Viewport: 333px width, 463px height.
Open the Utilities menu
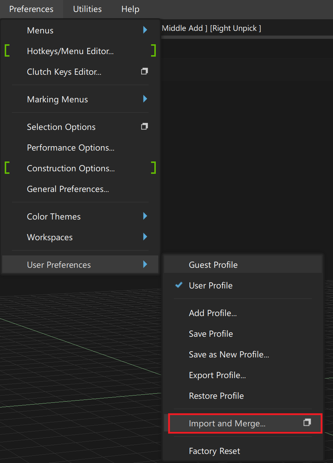(87, 9)
